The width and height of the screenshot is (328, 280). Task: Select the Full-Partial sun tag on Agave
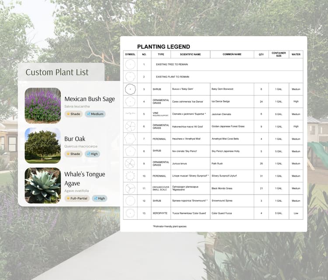(x=77, y=198)
